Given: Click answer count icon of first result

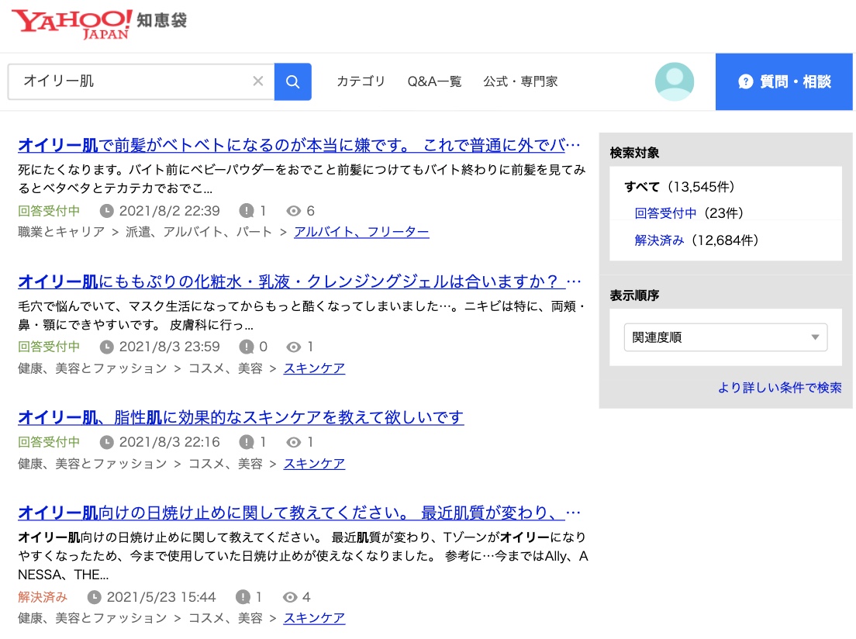Looking at the screenshot, I should point(247,211).
